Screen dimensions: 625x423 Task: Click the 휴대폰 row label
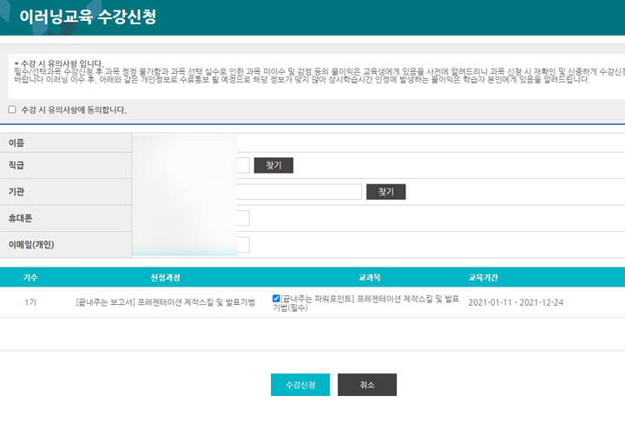coord(20,218)
